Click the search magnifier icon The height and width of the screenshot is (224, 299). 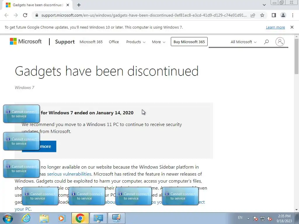point(266,42)
